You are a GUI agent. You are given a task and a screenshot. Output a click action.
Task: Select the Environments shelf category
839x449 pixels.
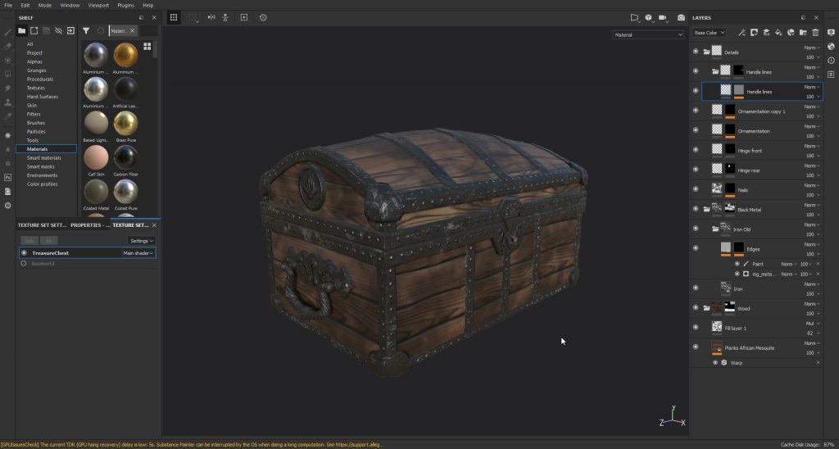43,175
